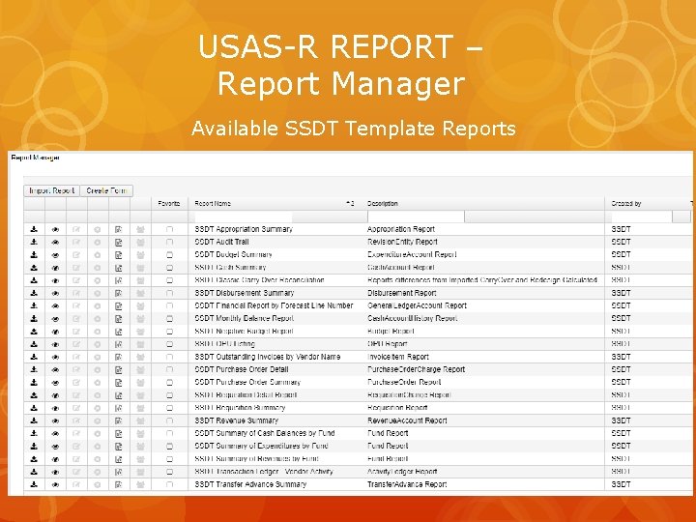Click 'GeneralLedgerAccount Report' description cell
This screenshot has width=696, height=522.
pos(417,305)
